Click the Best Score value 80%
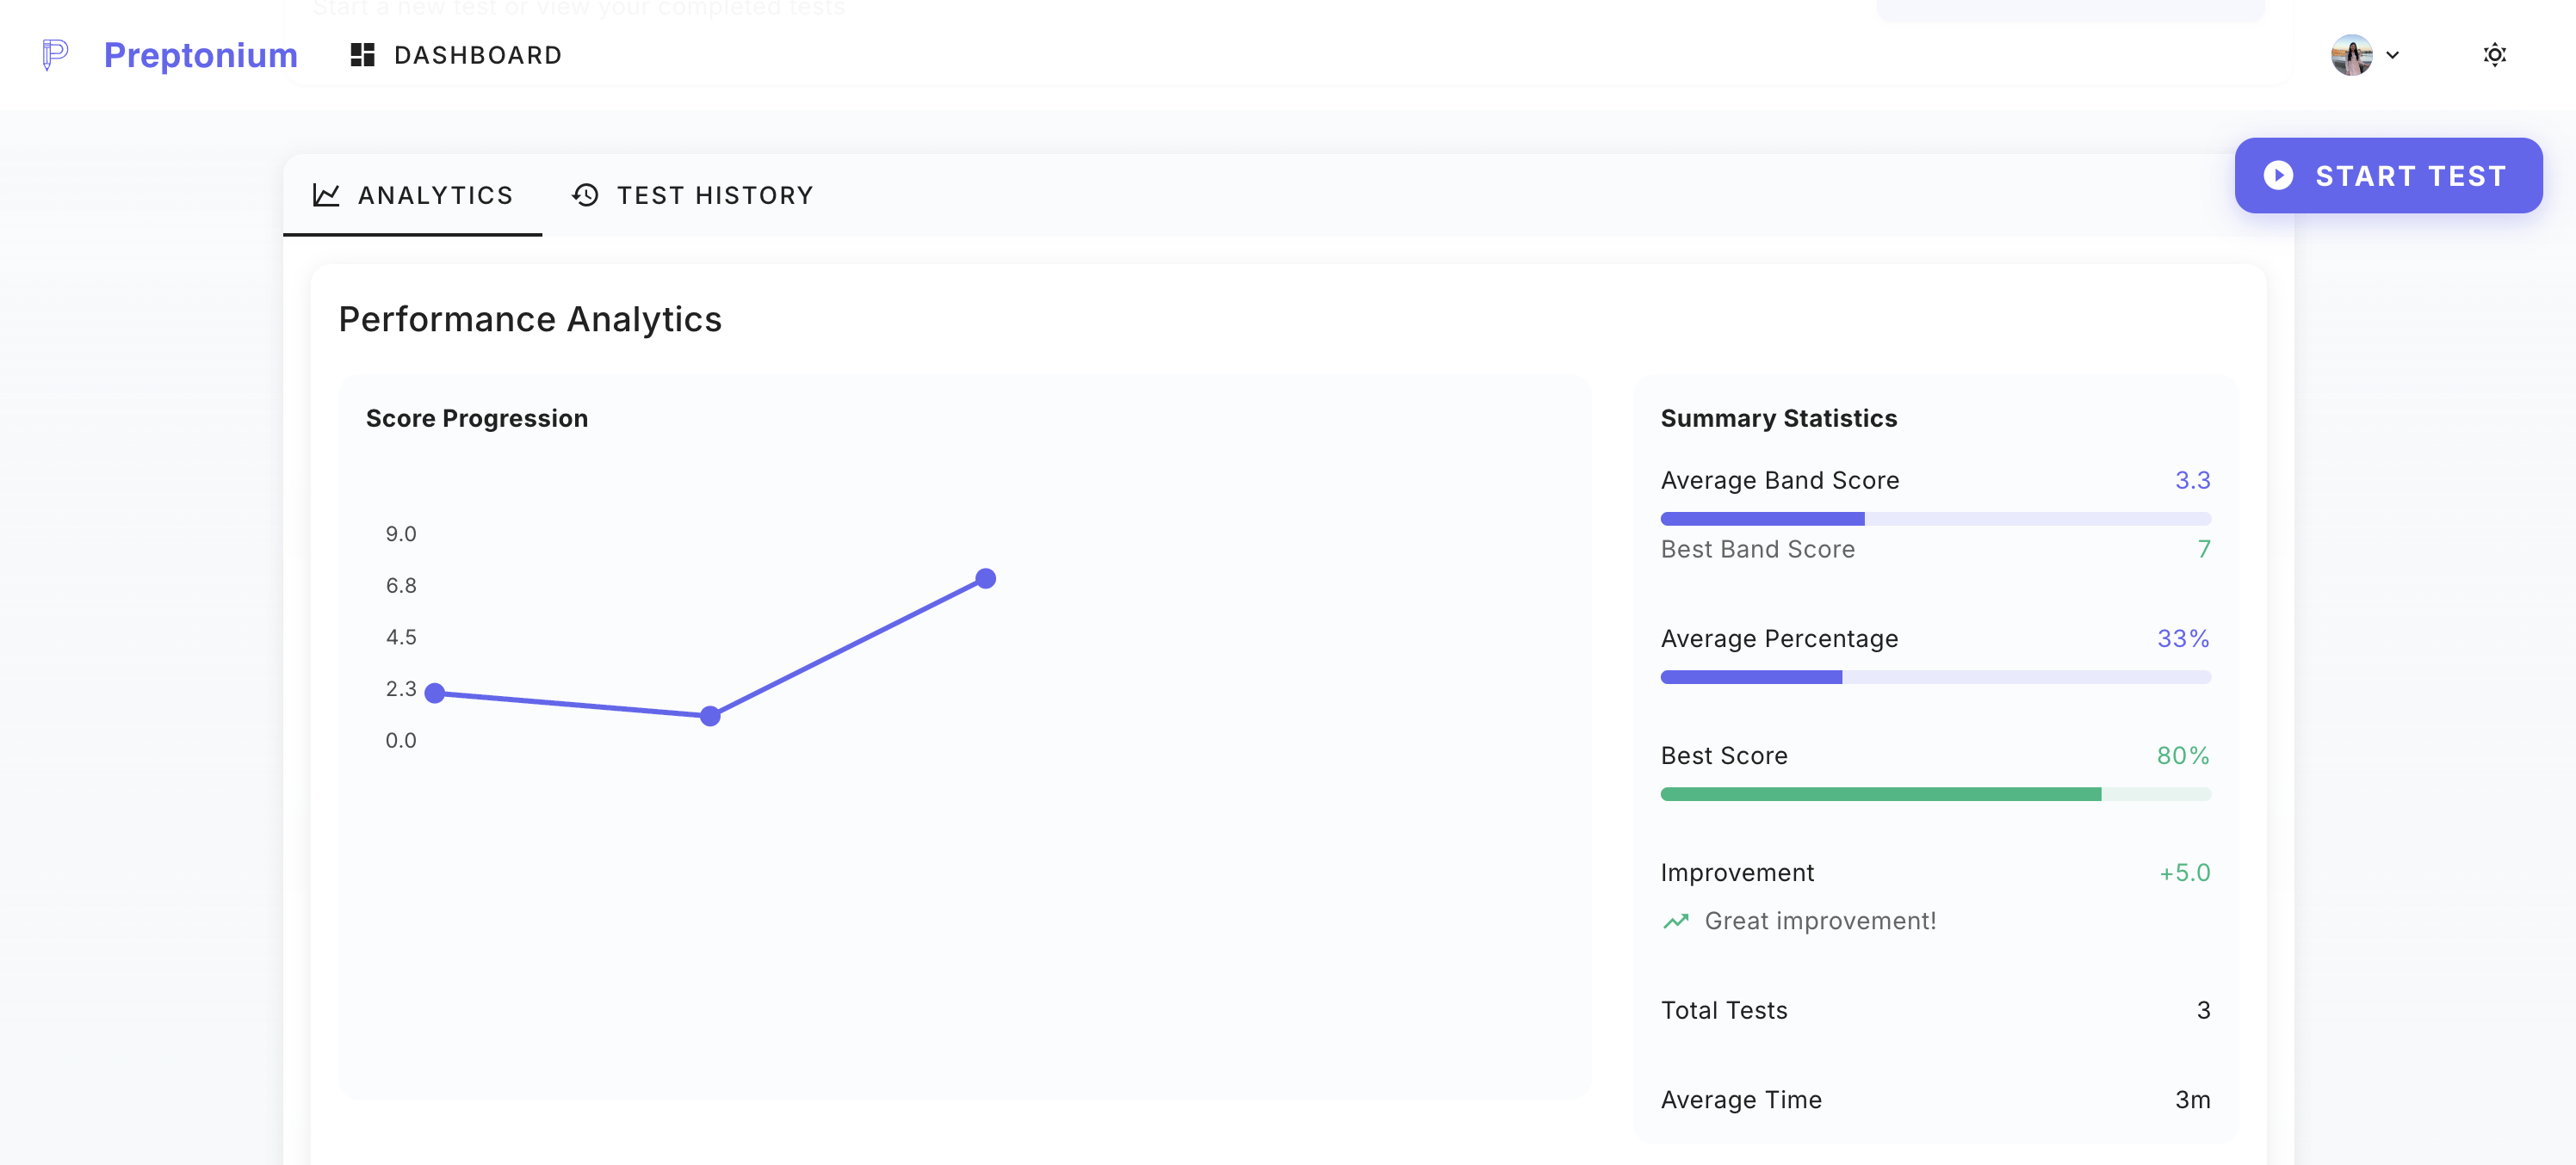 [x=2183, y=755]
